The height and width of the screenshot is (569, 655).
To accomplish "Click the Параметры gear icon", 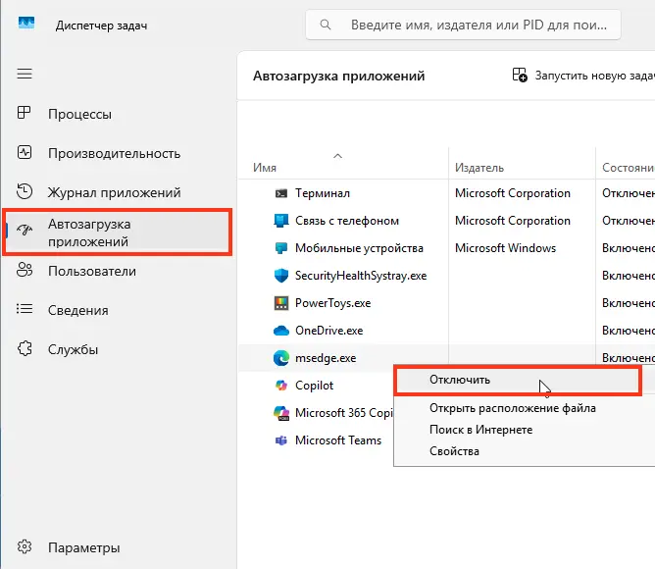I will pyautogui.click(x=25, y=546).
